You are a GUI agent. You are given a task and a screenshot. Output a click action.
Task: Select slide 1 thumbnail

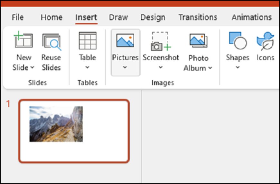74,131
